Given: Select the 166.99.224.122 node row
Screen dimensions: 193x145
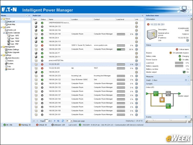Looking at the screenshot, I should [x=87, y=80].
